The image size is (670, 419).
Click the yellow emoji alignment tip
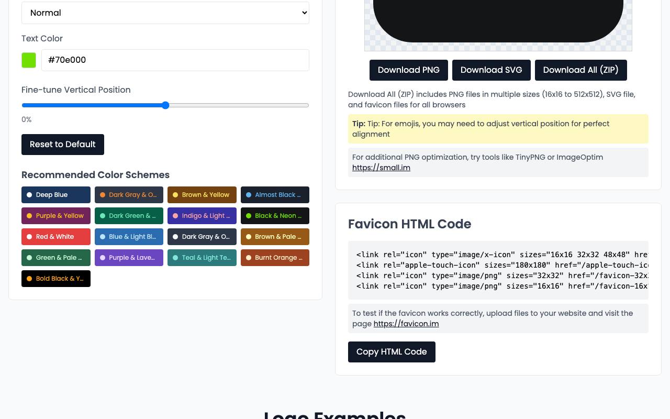tap(498, 129)
